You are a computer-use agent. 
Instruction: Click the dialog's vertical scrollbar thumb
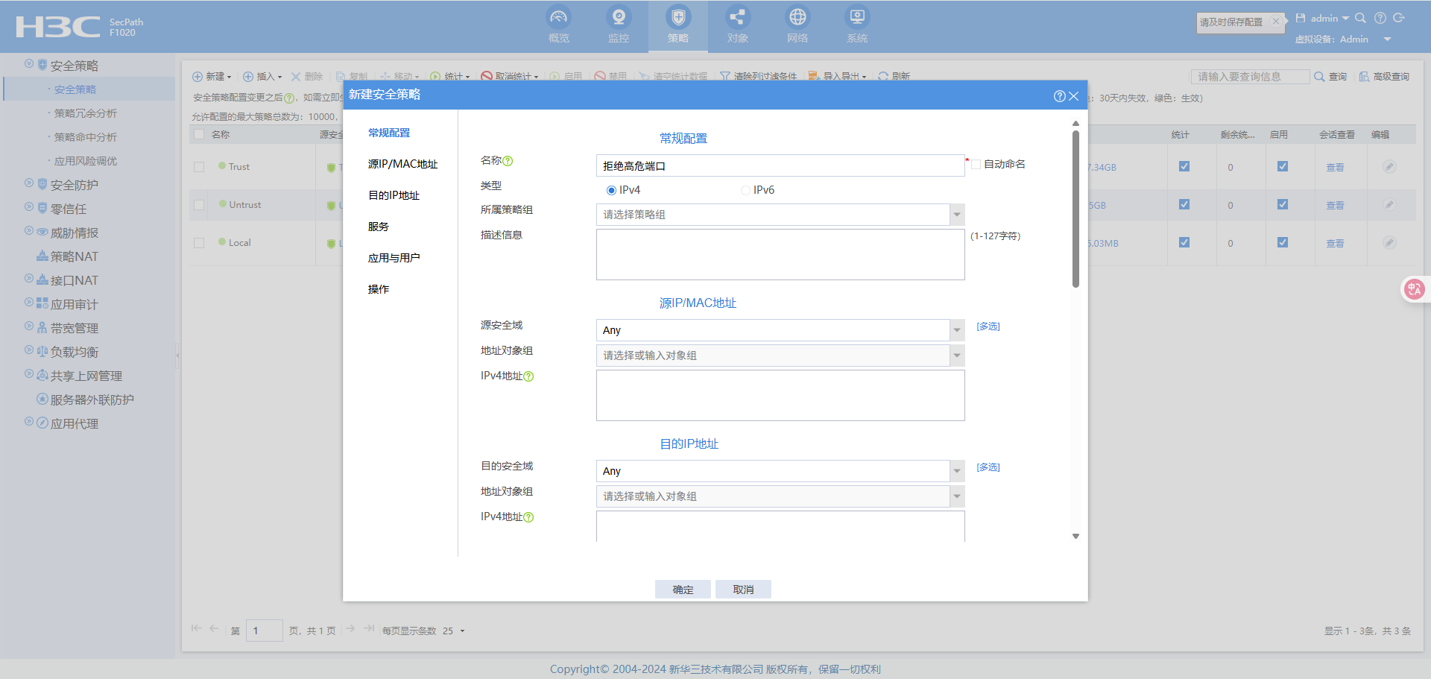1075,209
